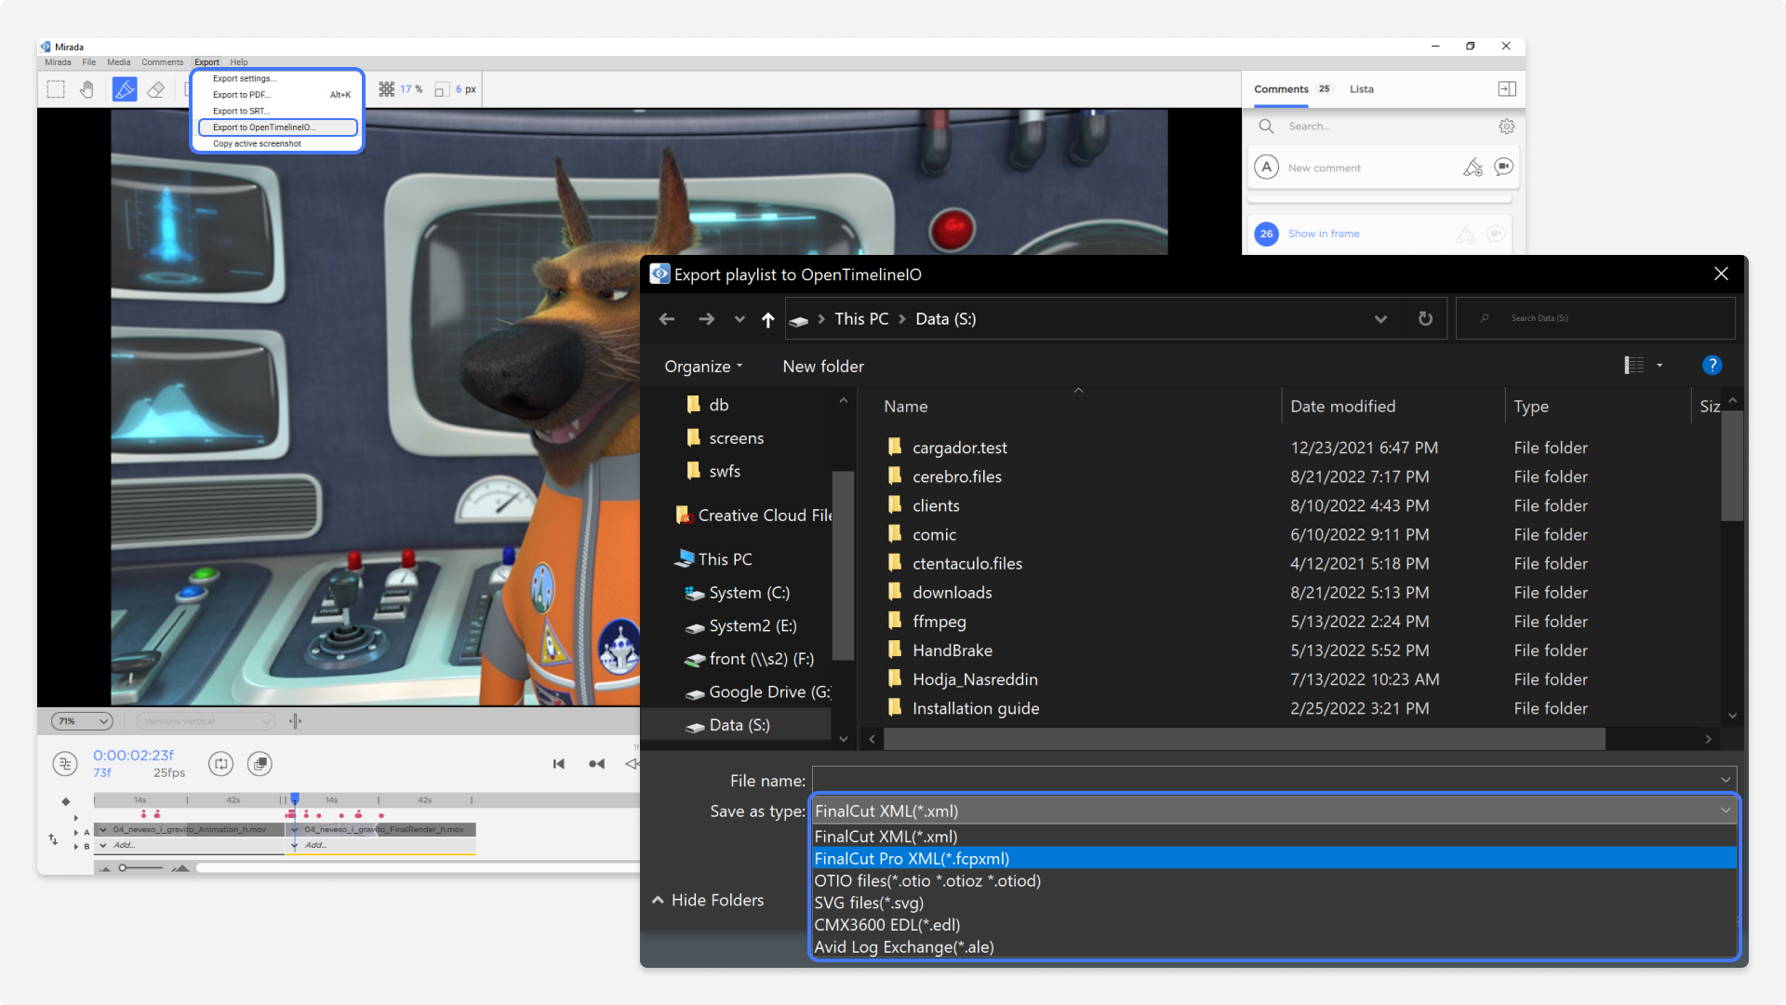Click magnifier icon in comments search
The height and width of the screenshot is (1005, 1786).
(x=1266, y=126)
